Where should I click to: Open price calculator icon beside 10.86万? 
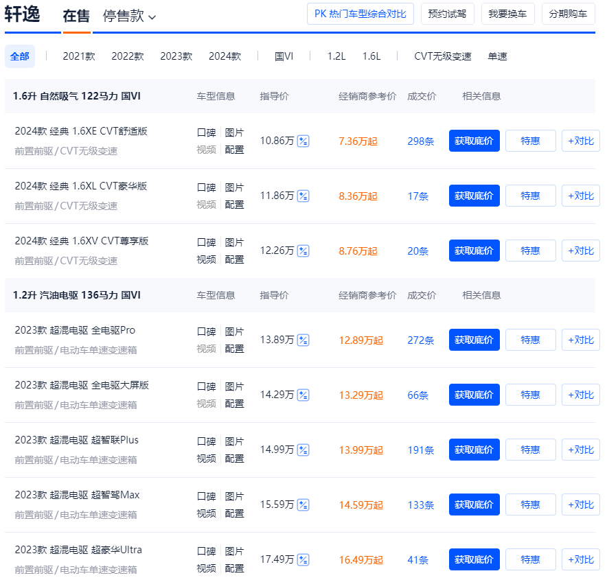303,141
